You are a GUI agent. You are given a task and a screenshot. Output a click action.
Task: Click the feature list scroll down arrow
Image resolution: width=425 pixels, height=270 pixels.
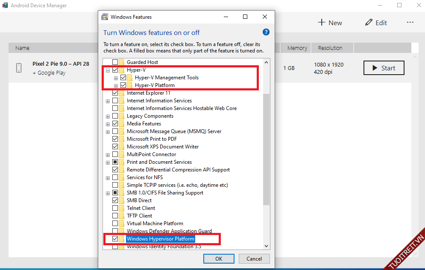(x=267, y=246)
